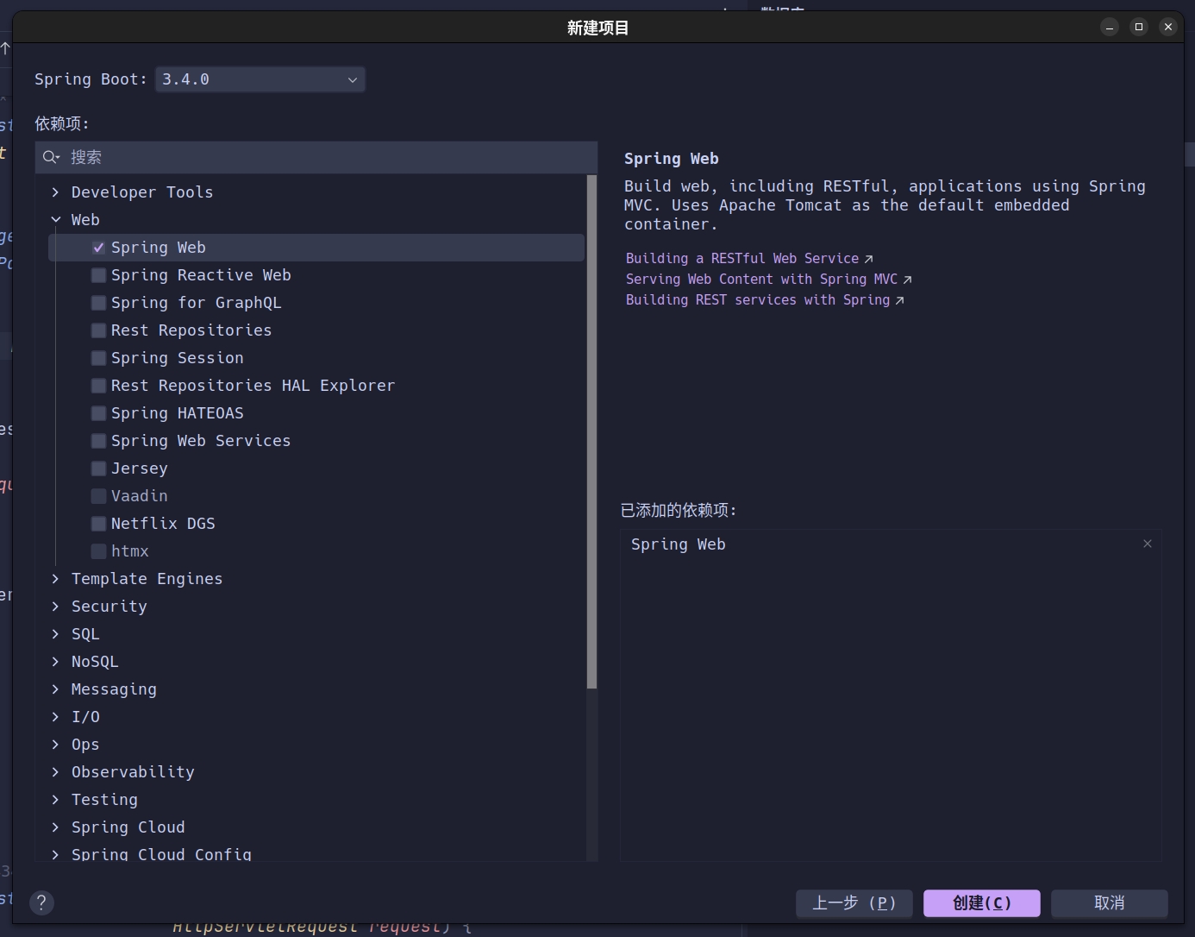Uncheck the Spring Web checkbox
The height and width of the screenshot is (937, 1195).
click(99, 248)
